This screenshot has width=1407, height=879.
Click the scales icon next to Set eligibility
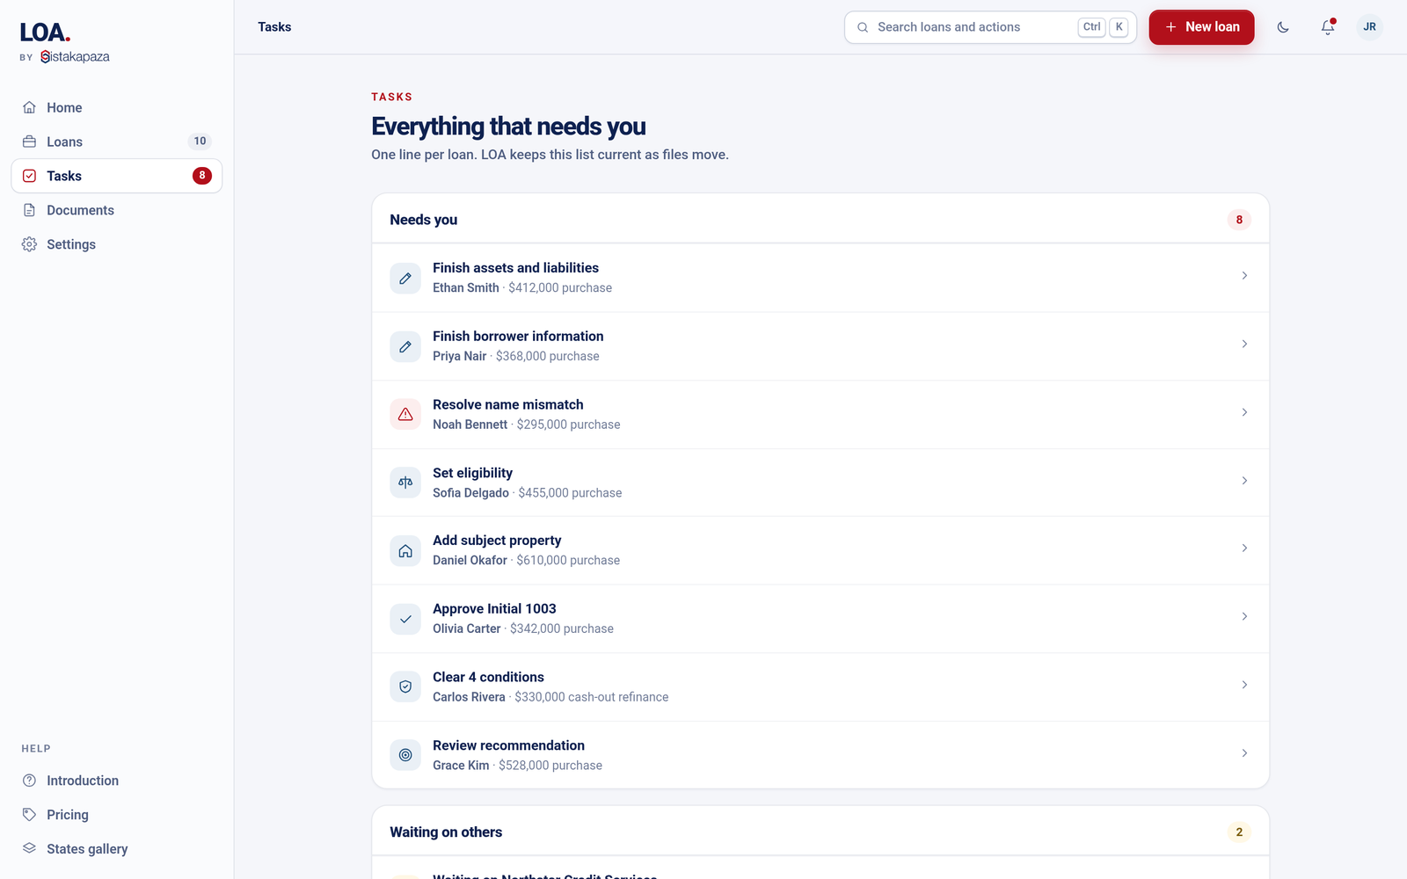tap(405, 483)
